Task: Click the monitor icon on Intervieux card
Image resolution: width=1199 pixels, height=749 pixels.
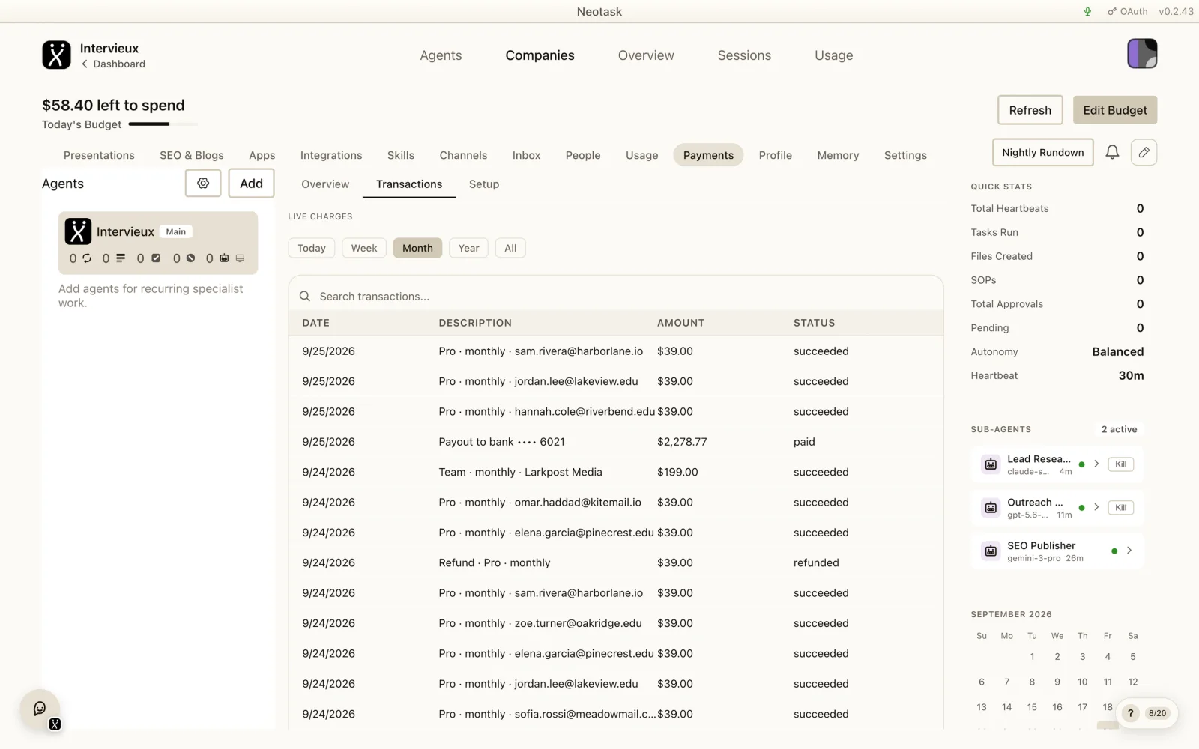Action: 240,258
